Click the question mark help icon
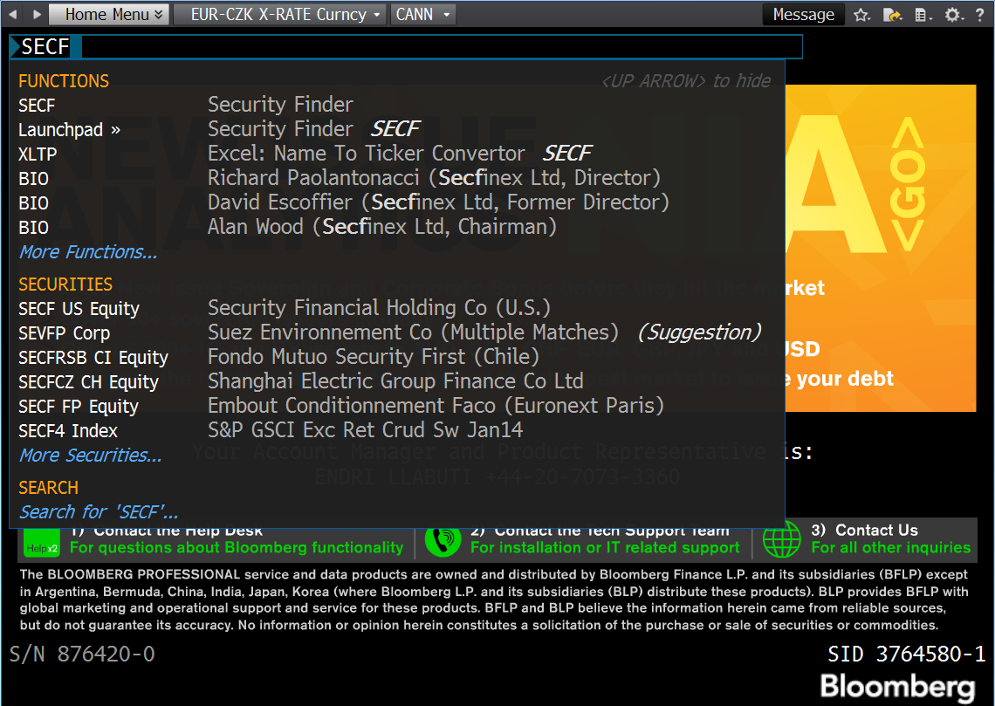This screenshot has width=995, height=706. (980, 15)
